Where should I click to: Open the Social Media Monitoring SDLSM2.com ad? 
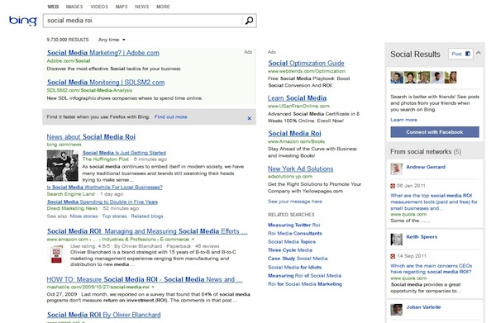[106, 82]
